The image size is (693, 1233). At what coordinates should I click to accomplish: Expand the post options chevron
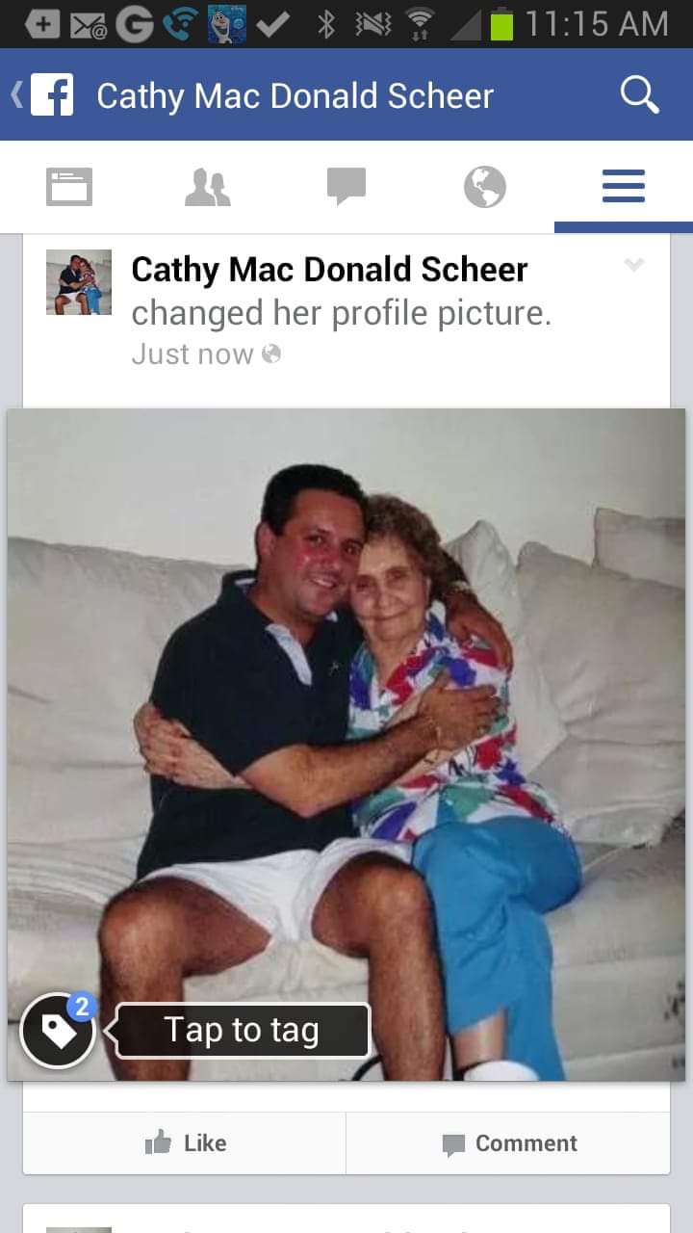pos(633,264)
